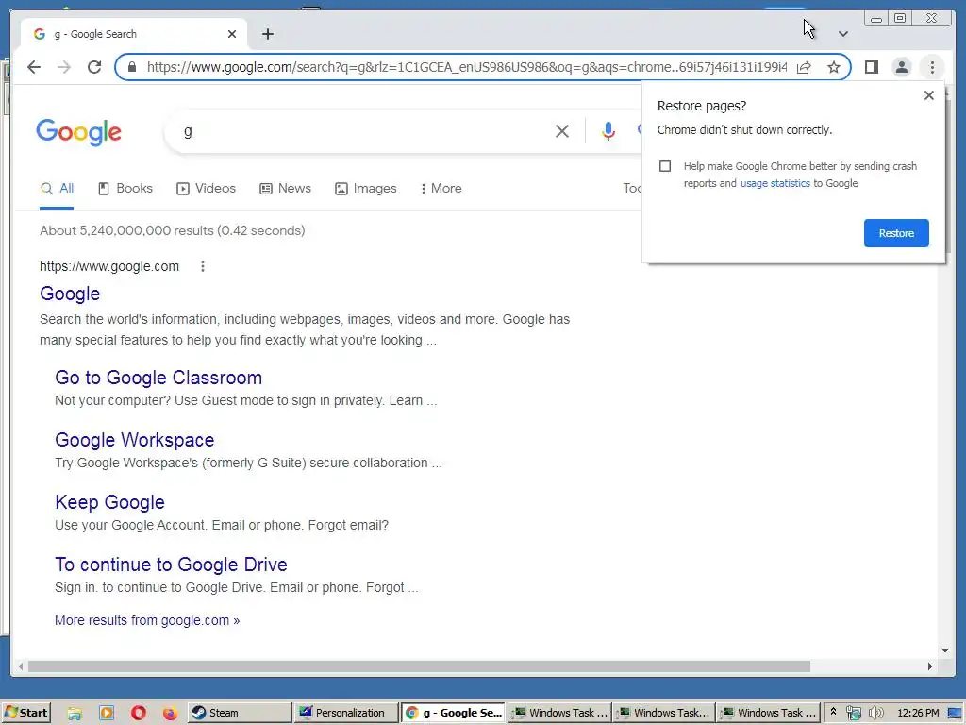The image size is (966, 725).
Task: Switch to the Books tab
Action: click(125, 189)
